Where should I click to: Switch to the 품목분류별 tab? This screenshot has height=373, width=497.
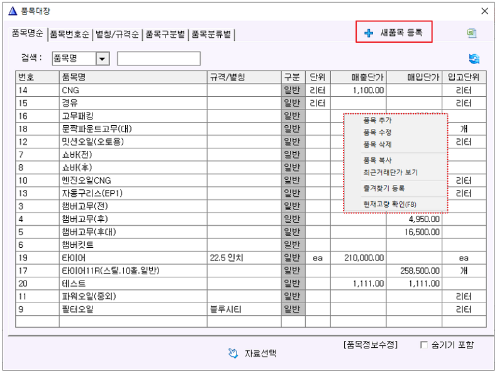[211, 34]
